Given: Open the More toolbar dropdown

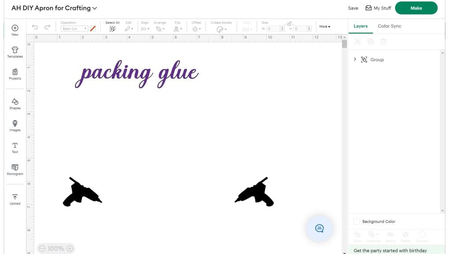Looking at the screenshot, I should (x=324, y=26).
